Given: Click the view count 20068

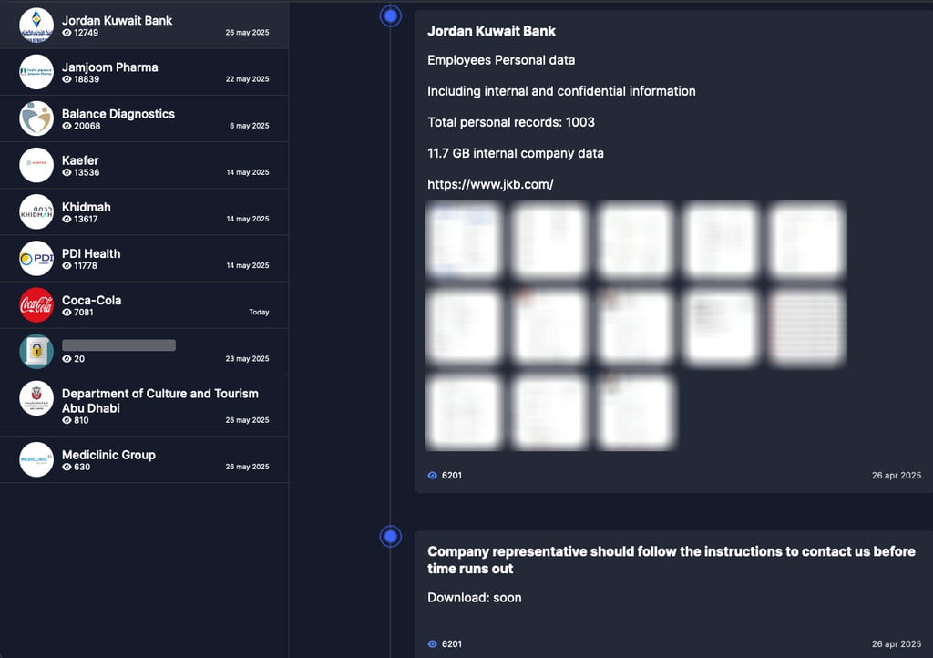Looking at the screenshot, I should (x=87, y=126).
